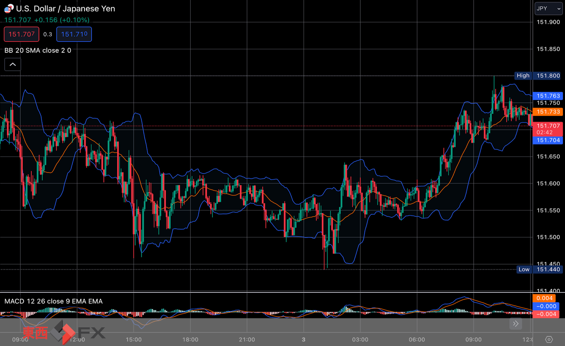Select the BB 20 SMA close indicator label

pyautogui.click(x=38, y=50)
